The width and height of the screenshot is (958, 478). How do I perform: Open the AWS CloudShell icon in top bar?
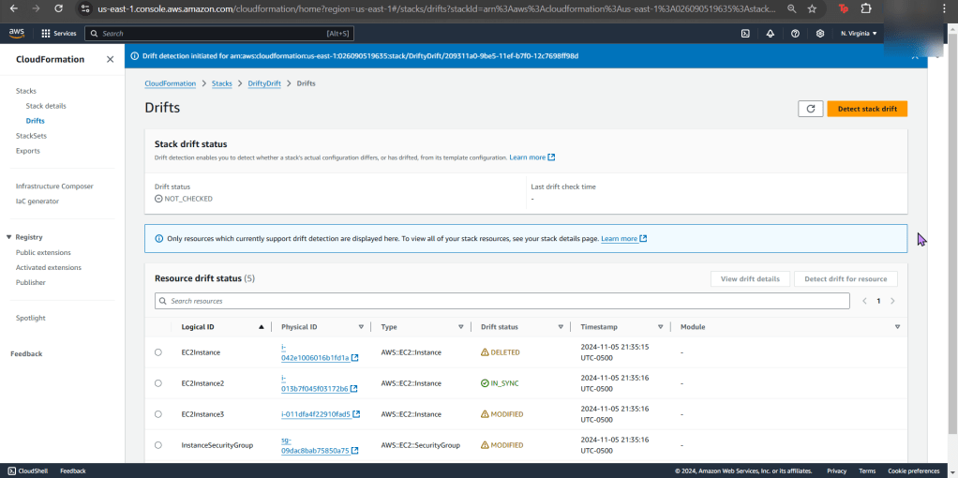[745, 33]
